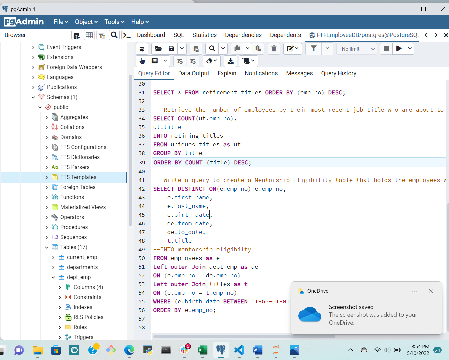
Task: Rollback the transaction icon
Action: pyautogui.click(x=193, y=61)
